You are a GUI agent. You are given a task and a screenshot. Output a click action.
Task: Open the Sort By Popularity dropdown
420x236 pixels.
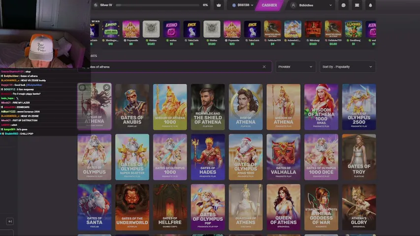pos(348,67)
